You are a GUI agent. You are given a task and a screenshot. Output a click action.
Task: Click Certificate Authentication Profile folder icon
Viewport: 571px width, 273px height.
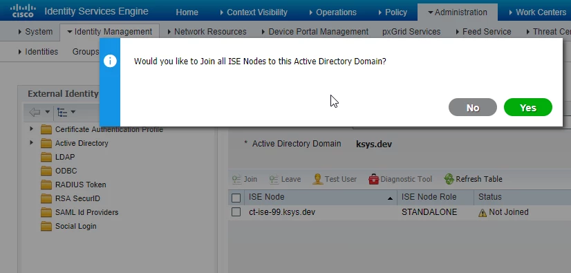[x=46, y=129]
